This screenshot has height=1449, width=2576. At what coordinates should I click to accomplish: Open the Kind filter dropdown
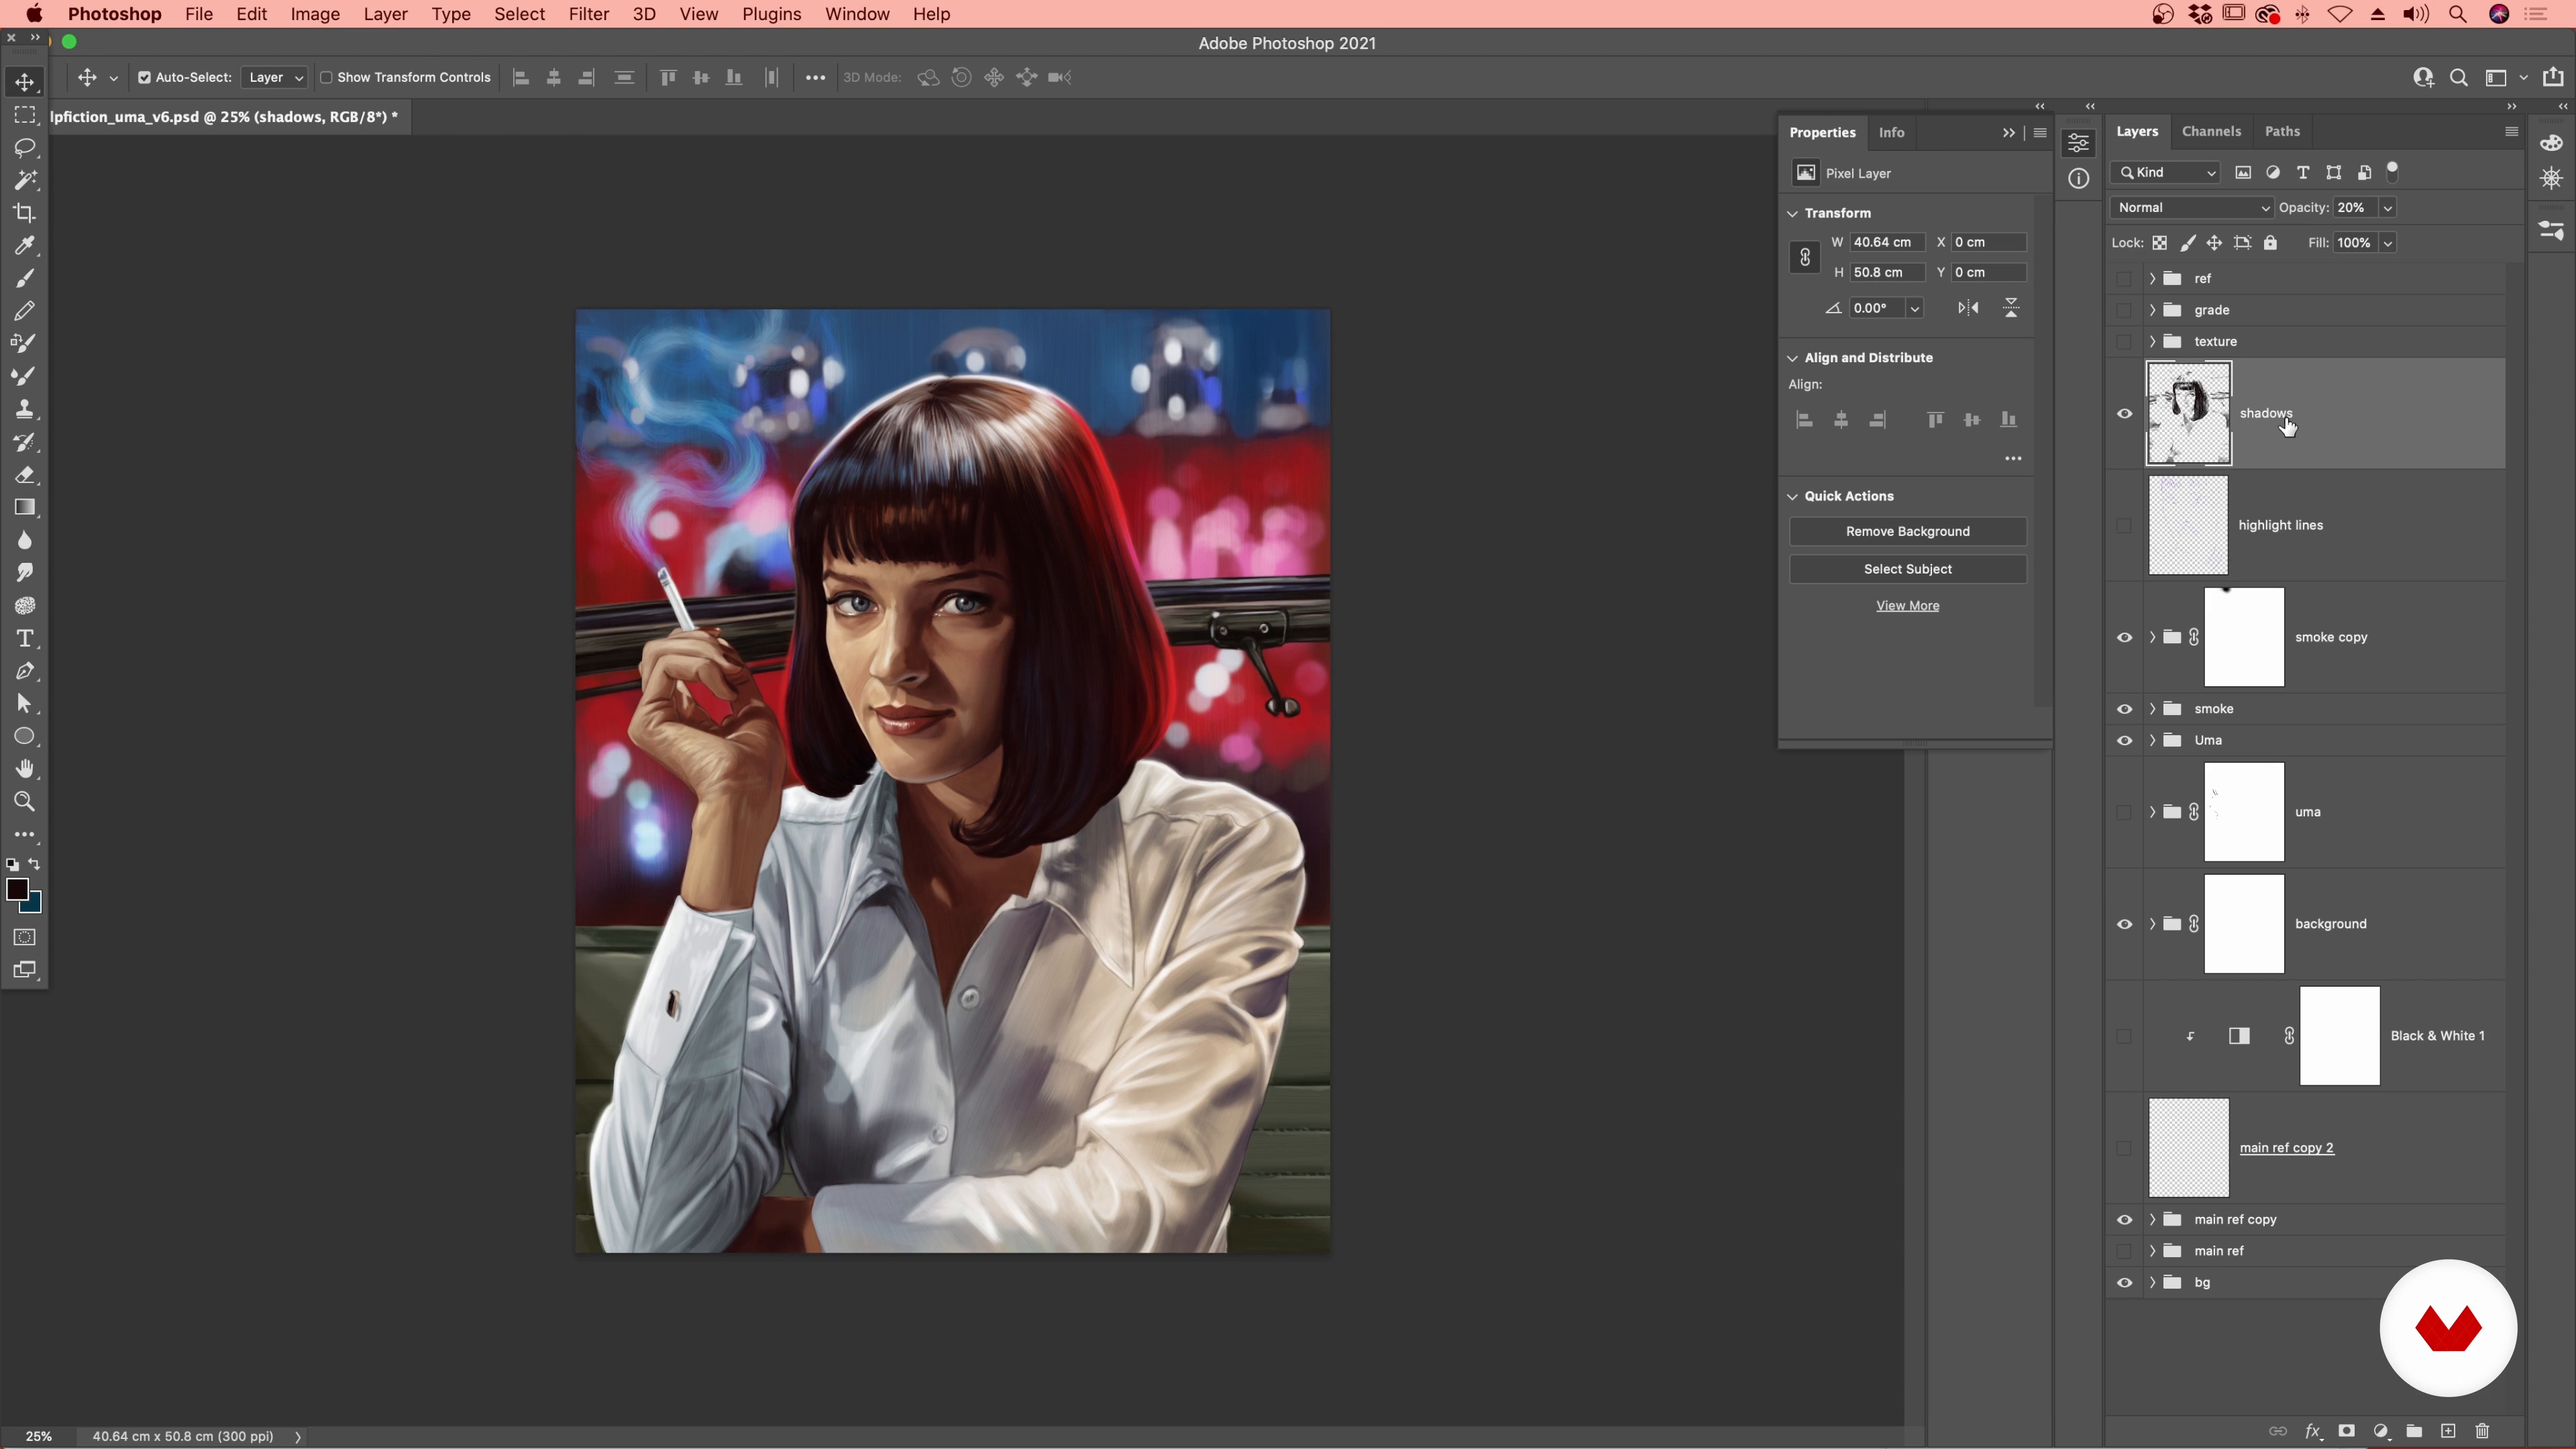pos(2165,172)
